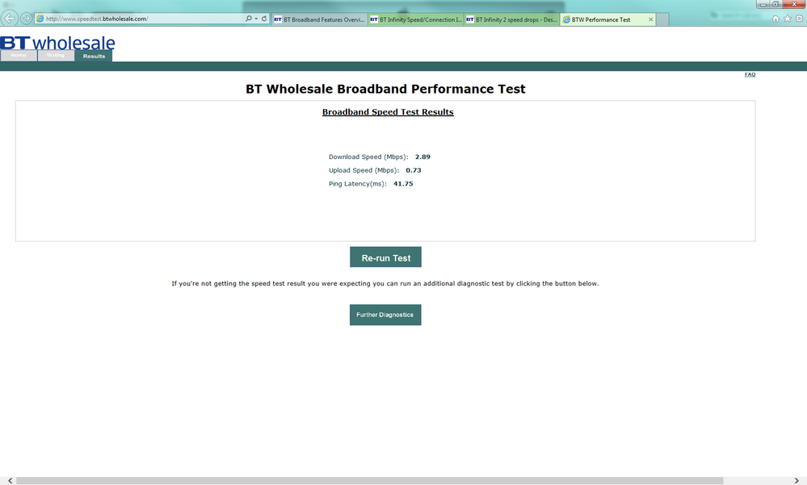Open the browser Home icon
Viewport: 807px width, 485px height.
[775, 19]
